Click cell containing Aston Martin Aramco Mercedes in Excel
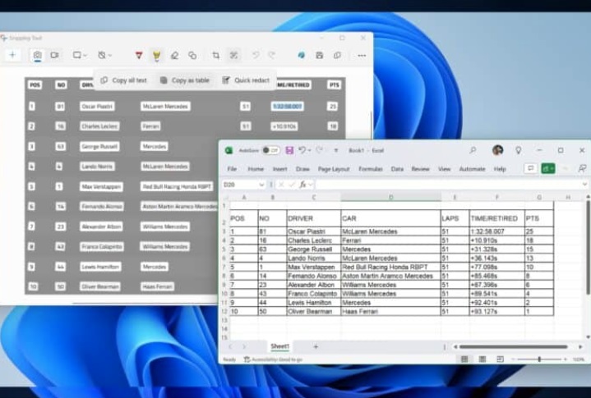Screen dimensions: 591x398 tap(390, 276)
